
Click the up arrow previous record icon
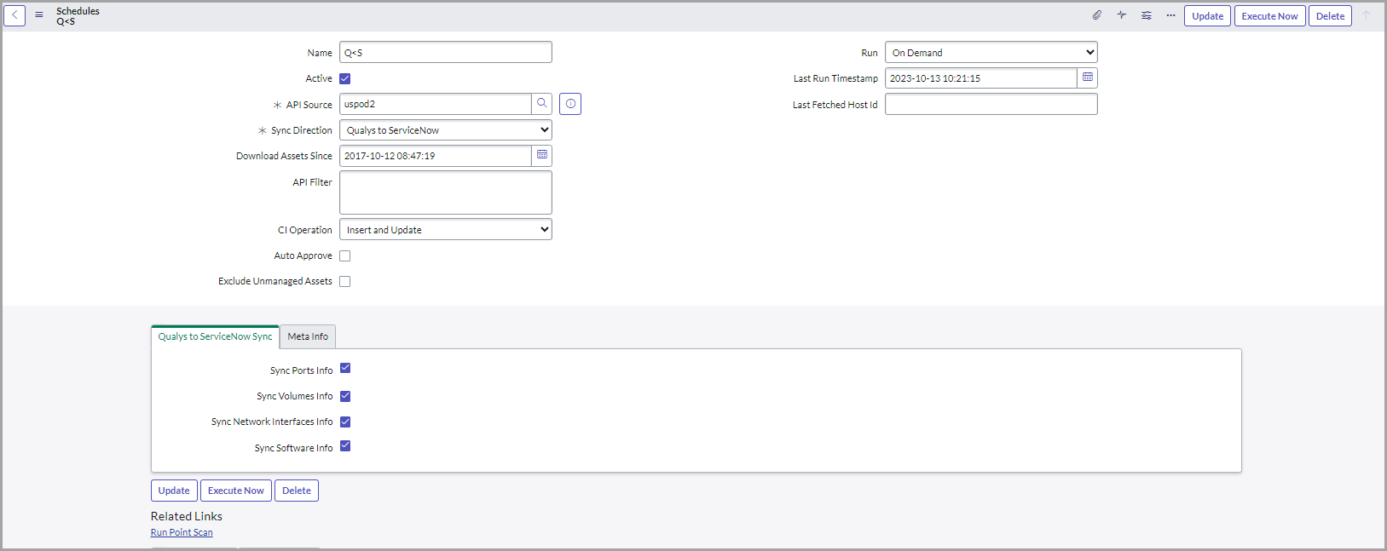[x=1366, y=15]
